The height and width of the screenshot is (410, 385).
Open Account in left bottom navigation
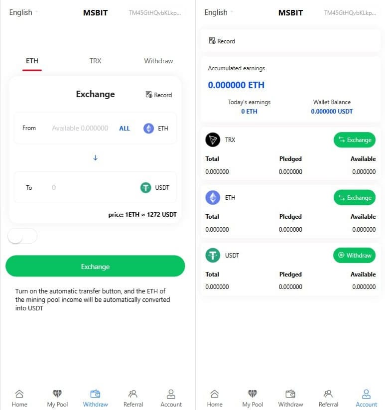(x=171, y=399)
